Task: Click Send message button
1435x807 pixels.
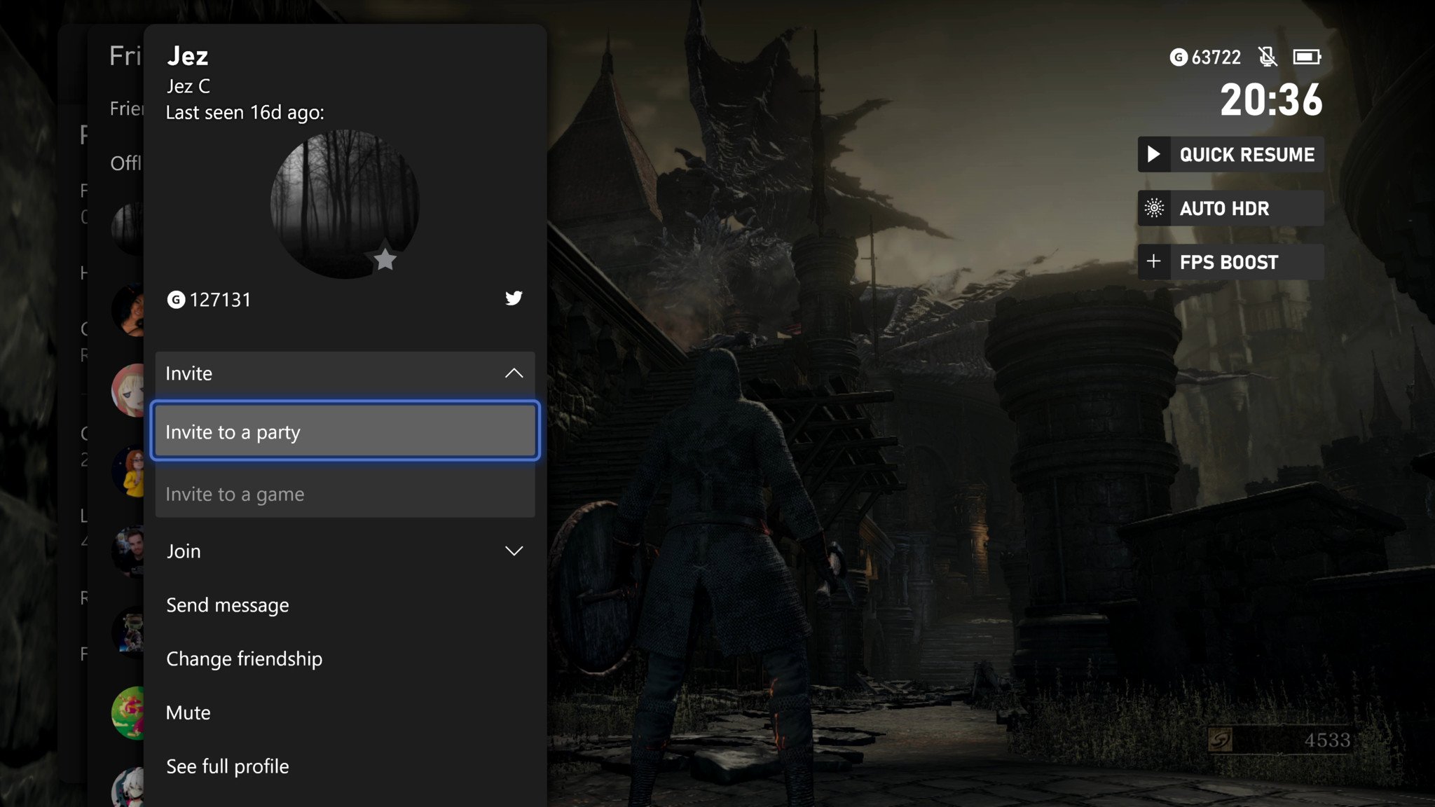Action: click(x=228, y=604)
